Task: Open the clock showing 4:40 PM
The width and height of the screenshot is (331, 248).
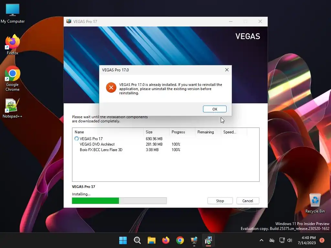Action: pos(307,240)
